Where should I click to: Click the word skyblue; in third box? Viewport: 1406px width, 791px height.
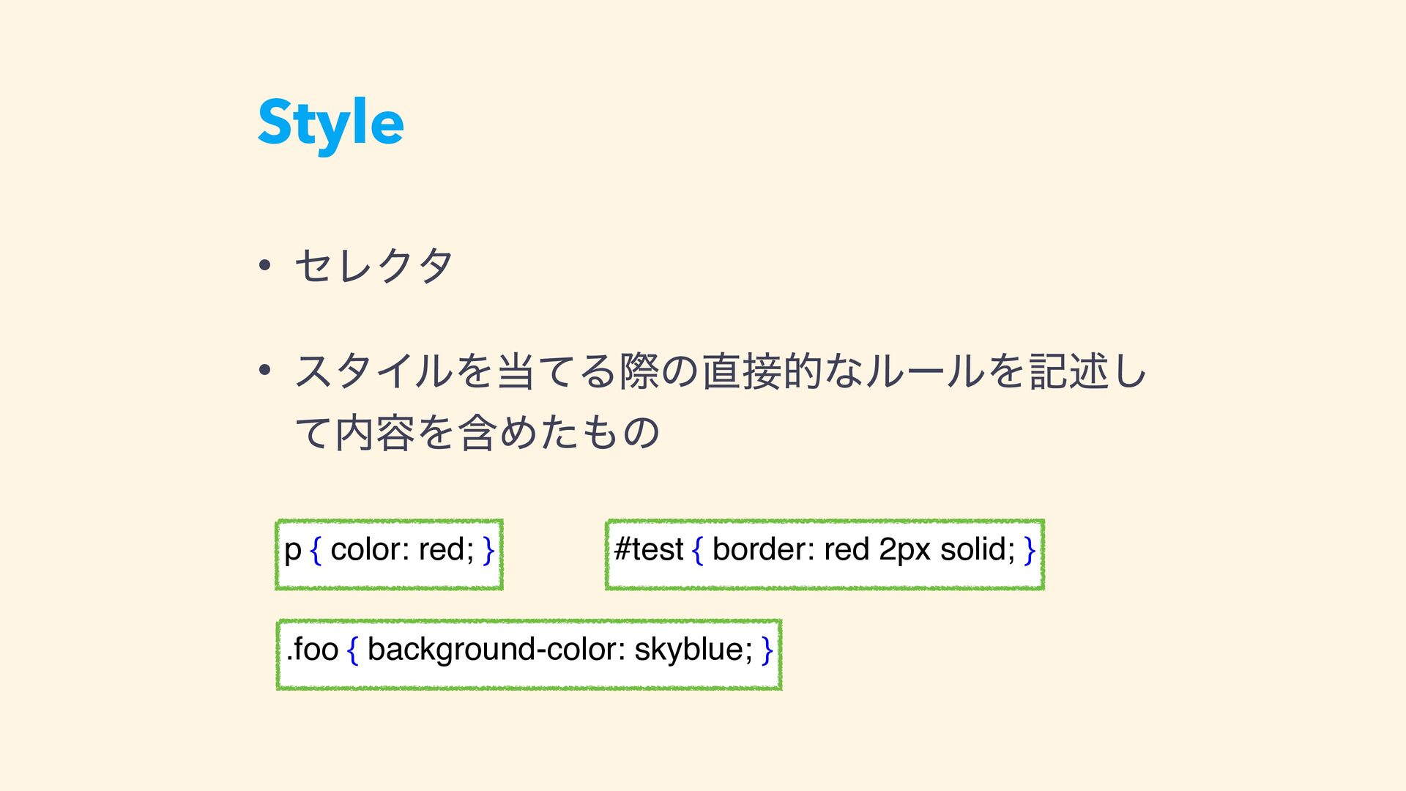693,650
